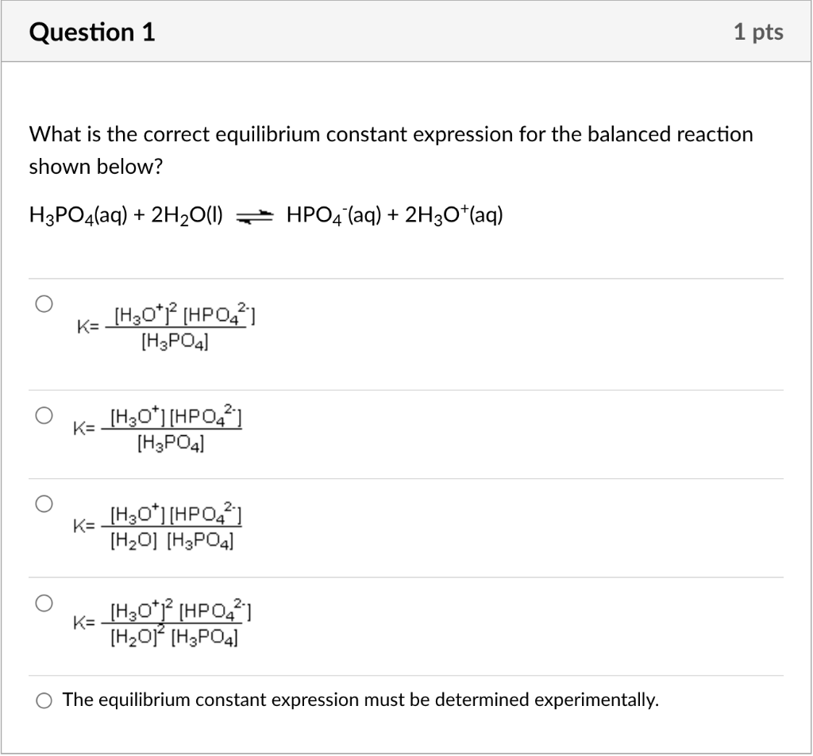Select the first answer choice radio button

coord(44,302)
